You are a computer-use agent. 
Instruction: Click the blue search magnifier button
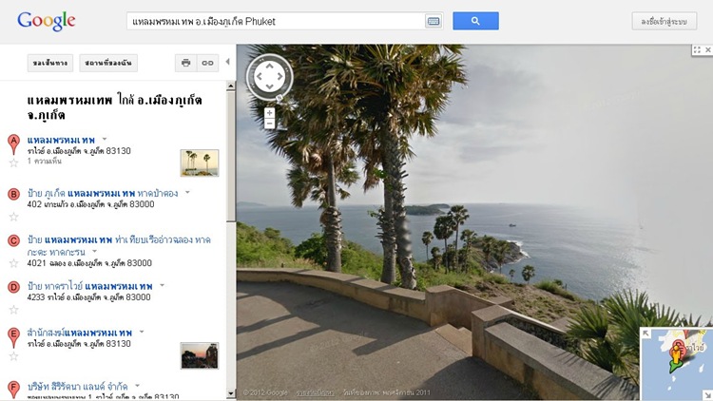coord(475,21)
